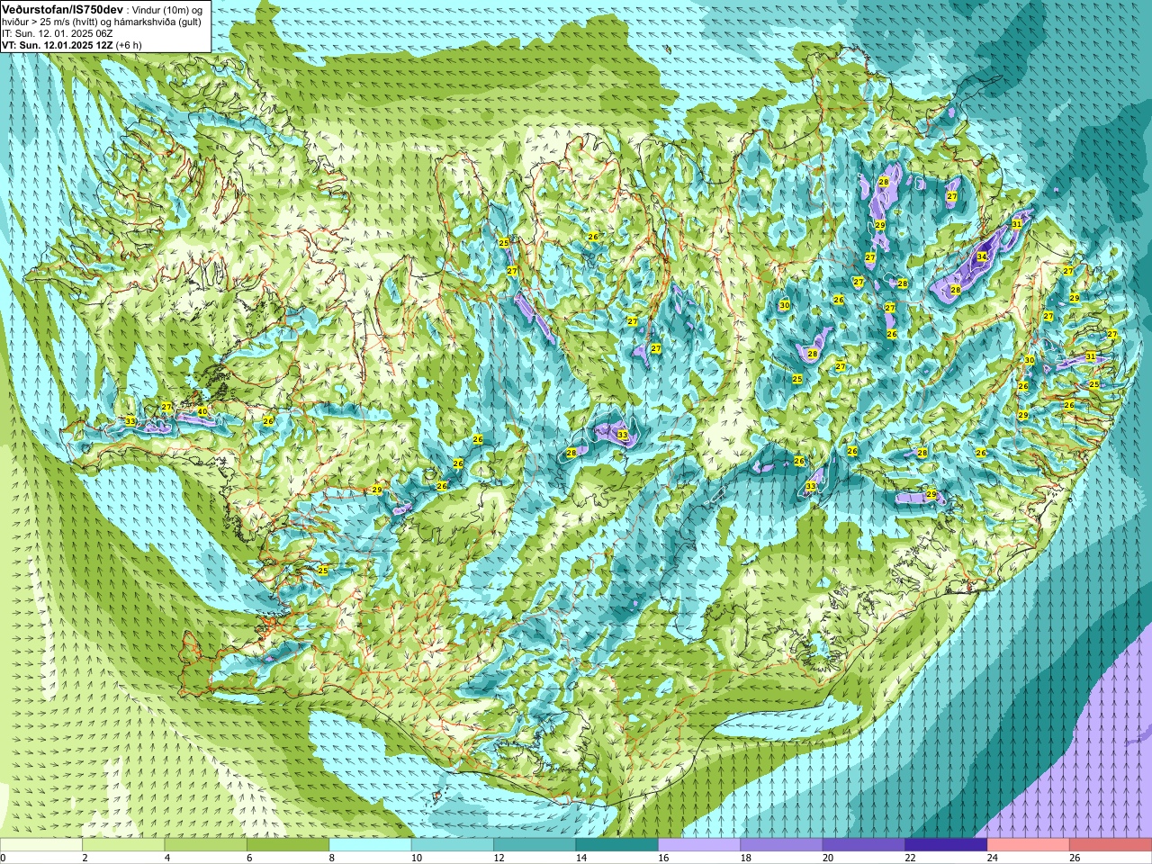This screenshot has width=1152, height=864.
Task: Select the 12–14 m/s legend swatch
Action: [535, 845]
